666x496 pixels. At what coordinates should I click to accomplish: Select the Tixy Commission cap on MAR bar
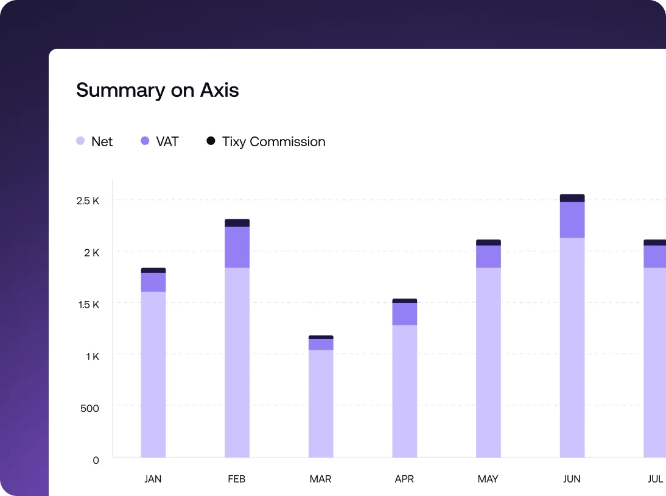pos(320,337)
